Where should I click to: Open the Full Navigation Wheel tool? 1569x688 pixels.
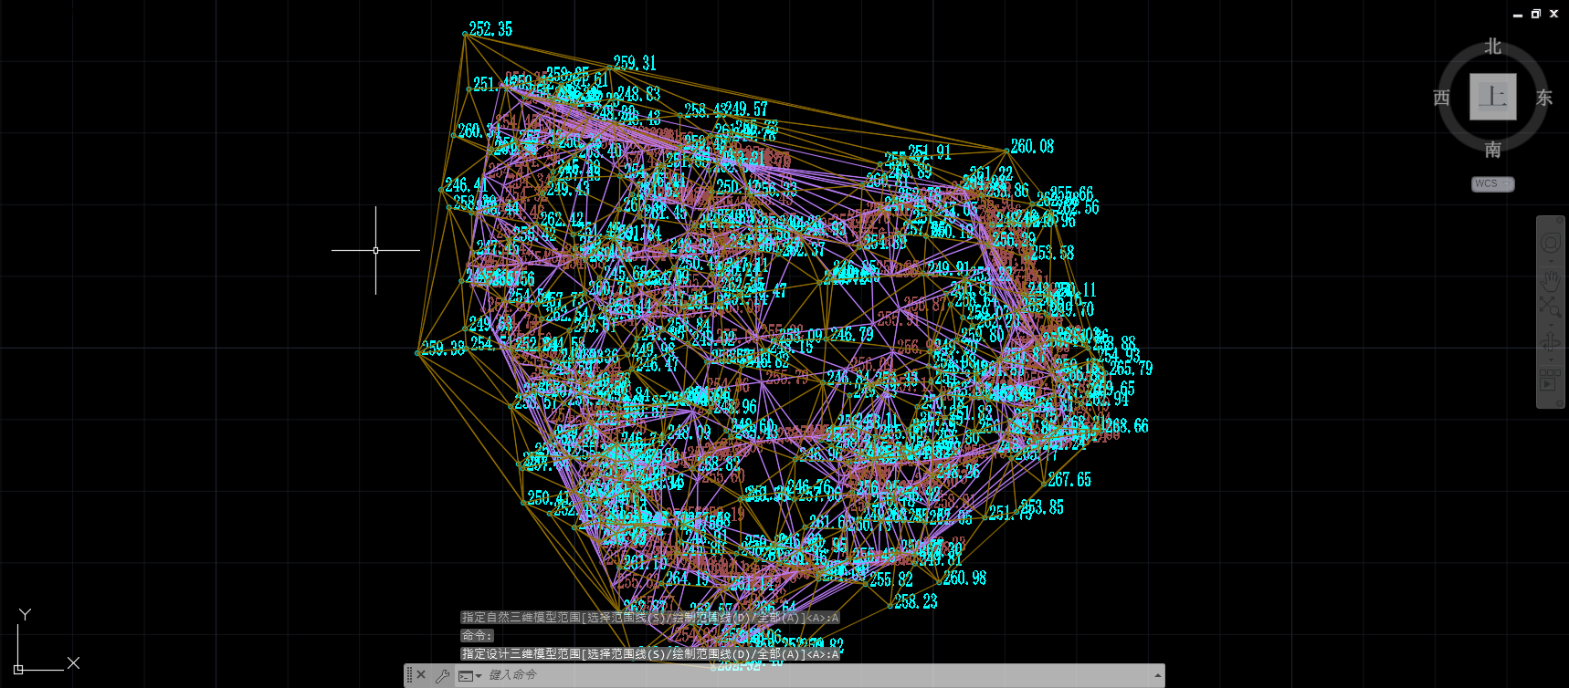point(1550,244)
